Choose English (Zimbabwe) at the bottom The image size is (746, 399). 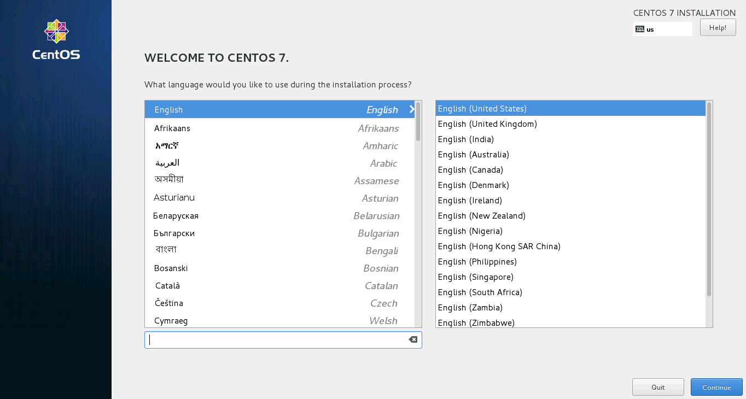(476, 322)
